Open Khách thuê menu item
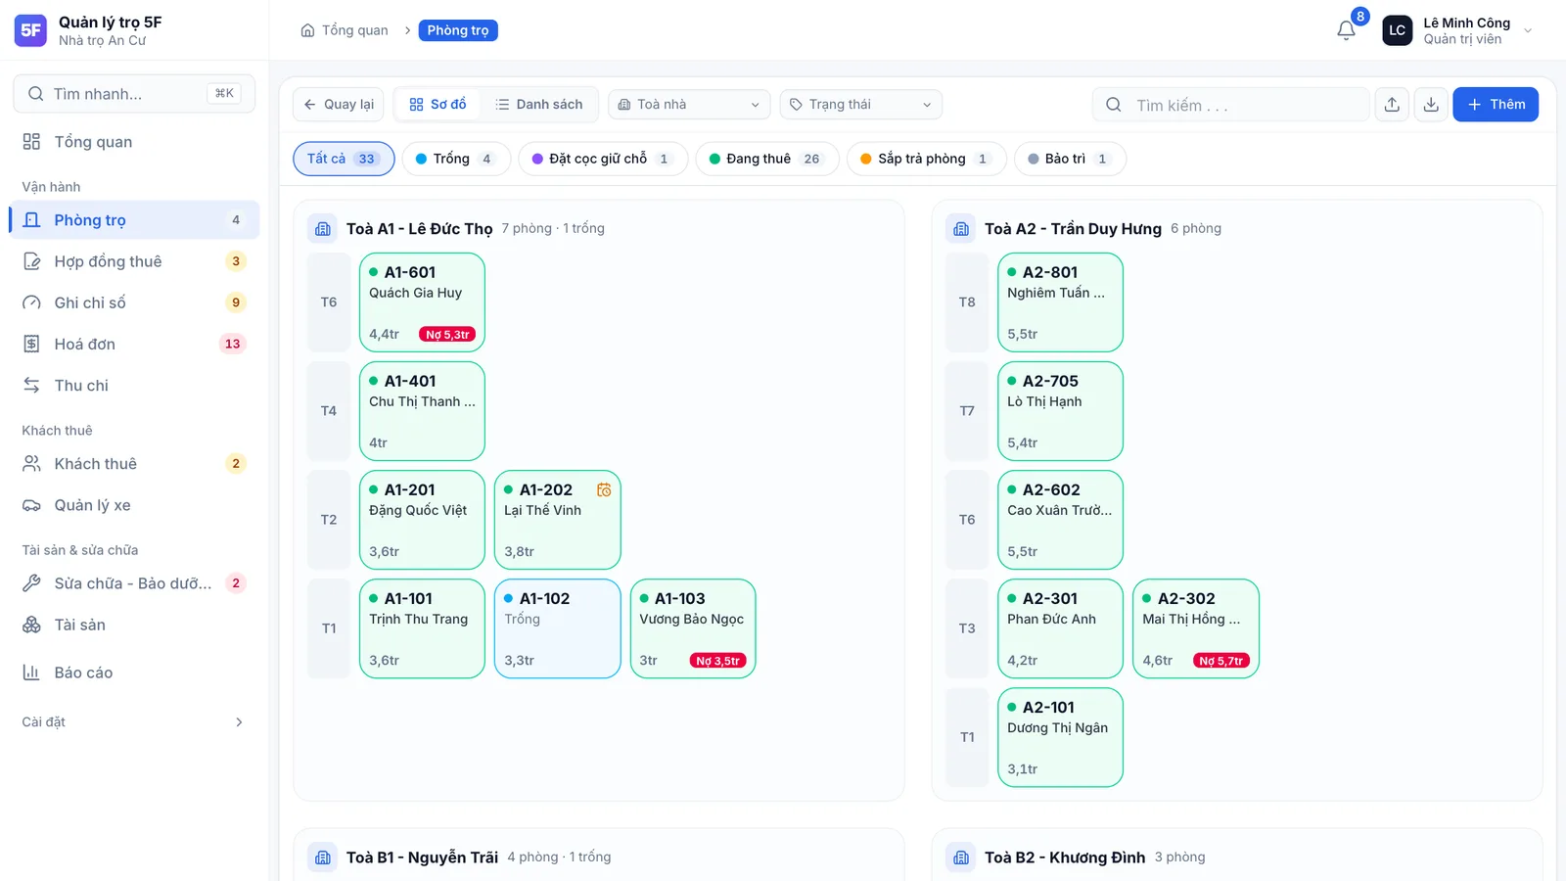 (134, 464)
